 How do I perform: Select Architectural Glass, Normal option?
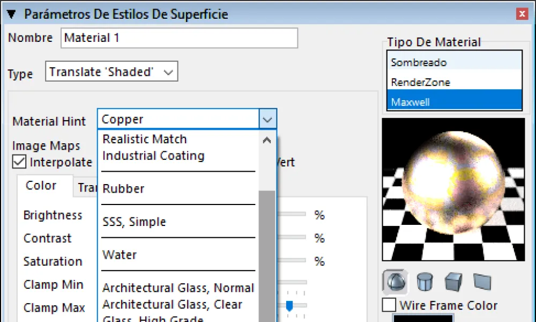pyautogui.click(x=178, y=288)
